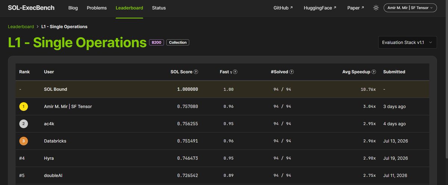Open the Amir M. Mir account menu
448x185 pixels.
point(410,8)
